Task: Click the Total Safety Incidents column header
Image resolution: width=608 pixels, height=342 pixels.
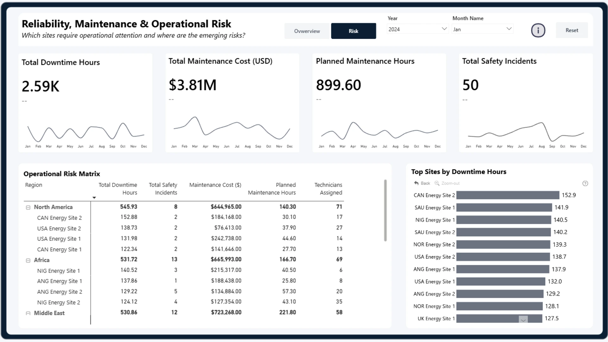Action: coord(163,189)
